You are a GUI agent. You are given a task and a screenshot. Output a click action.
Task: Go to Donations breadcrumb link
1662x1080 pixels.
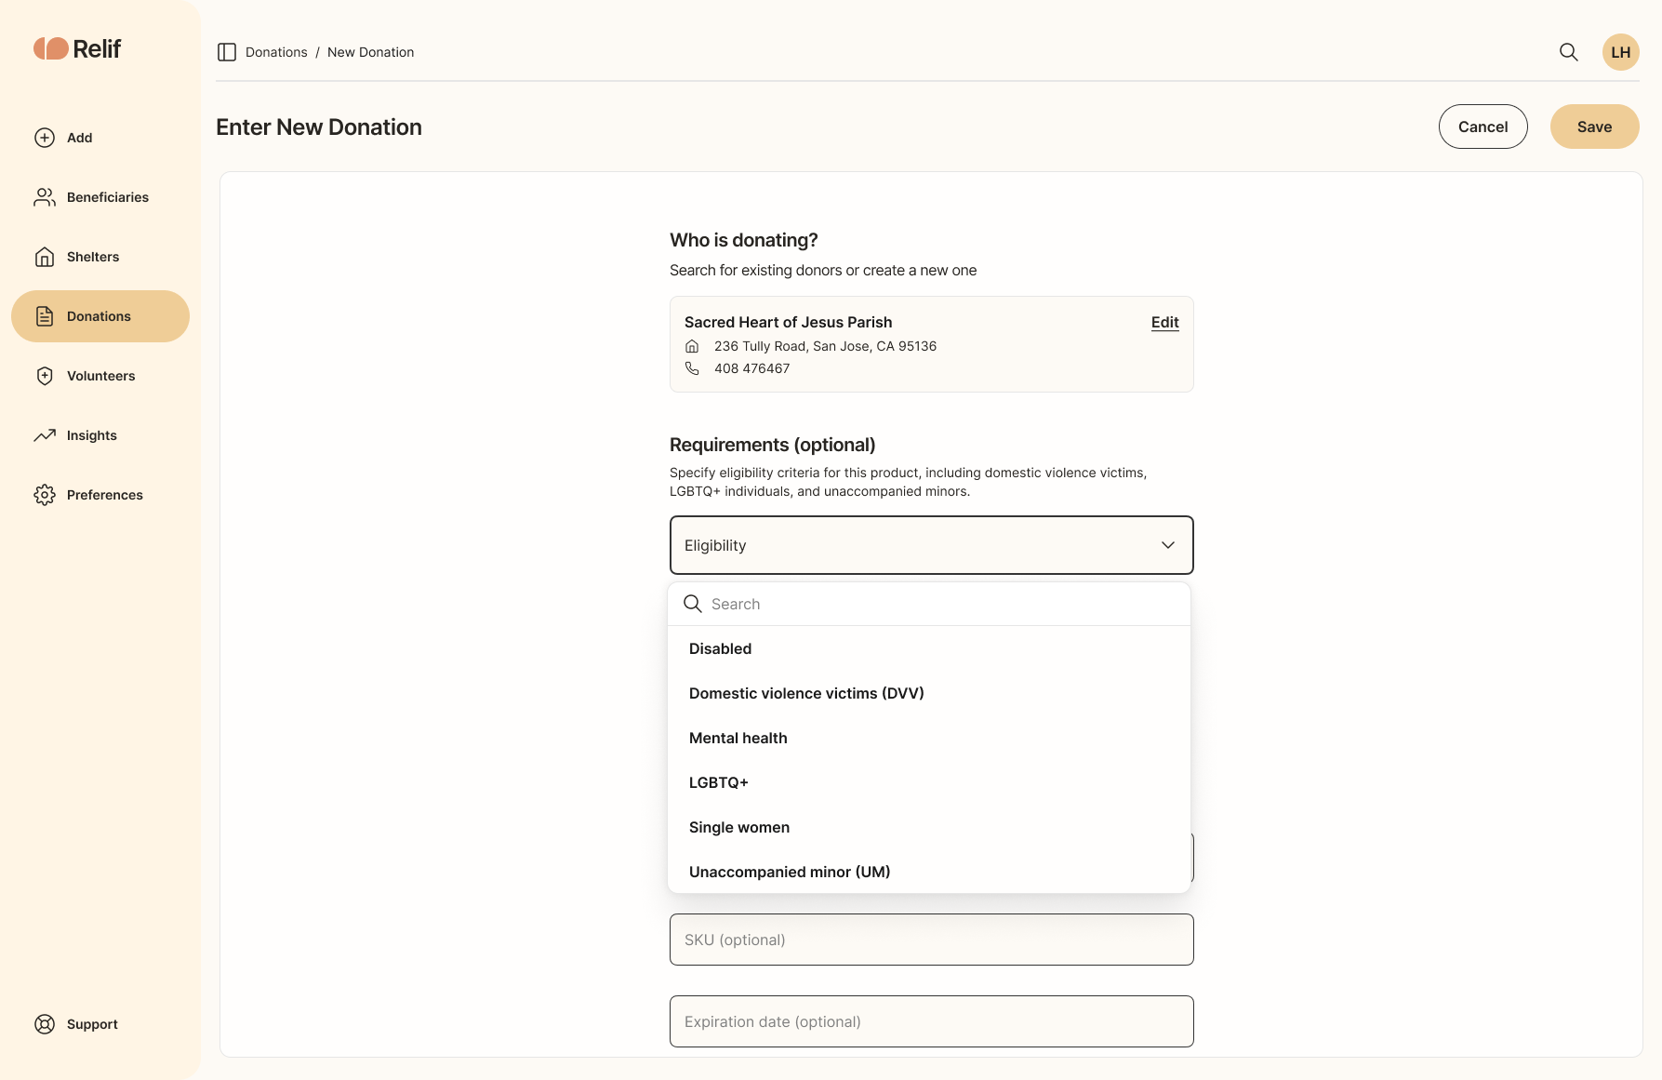pos(276,52)
